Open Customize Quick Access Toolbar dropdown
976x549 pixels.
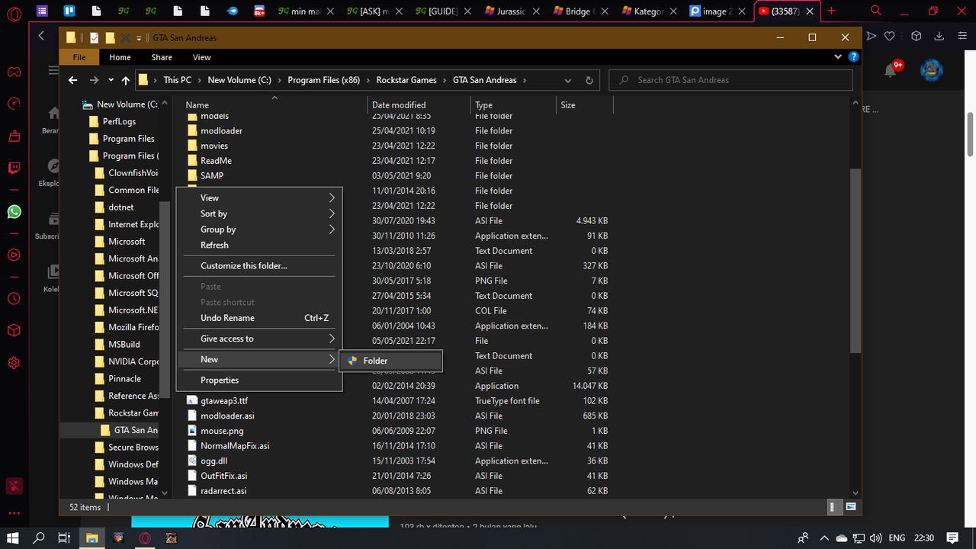(140, 38)
